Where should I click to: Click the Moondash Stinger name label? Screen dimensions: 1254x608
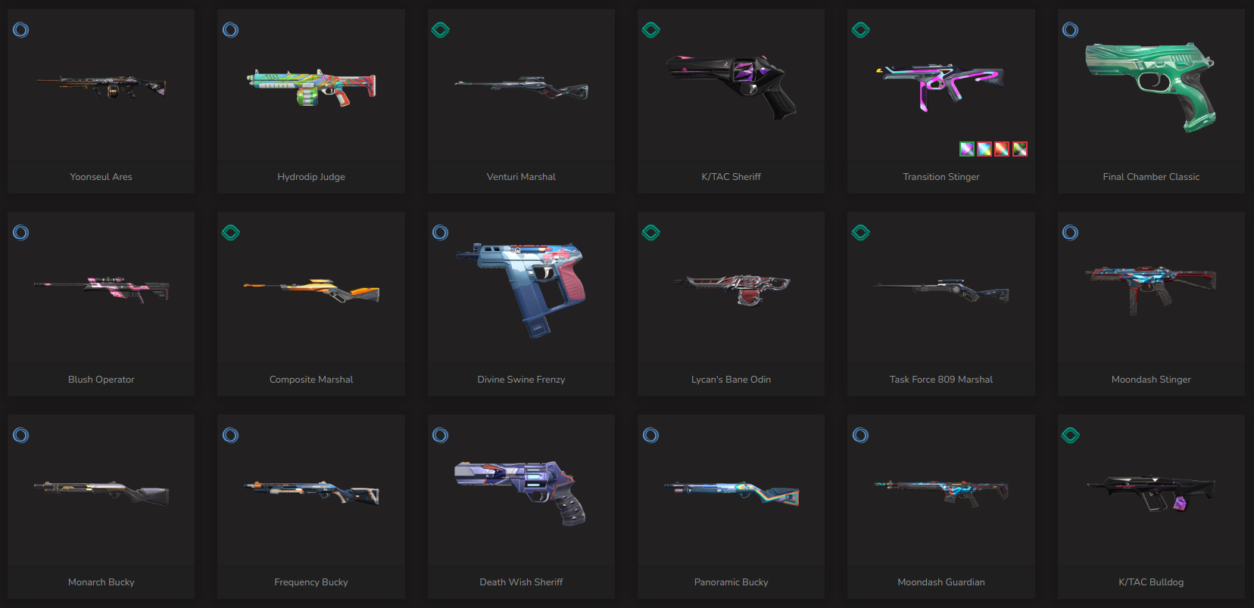click(x=1151, y=380)
